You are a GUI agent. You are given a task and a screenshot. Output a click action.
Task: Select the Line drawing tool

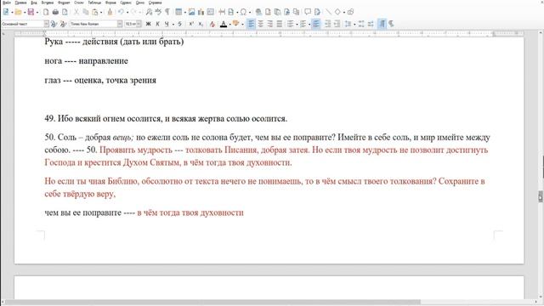coord(329,12)
